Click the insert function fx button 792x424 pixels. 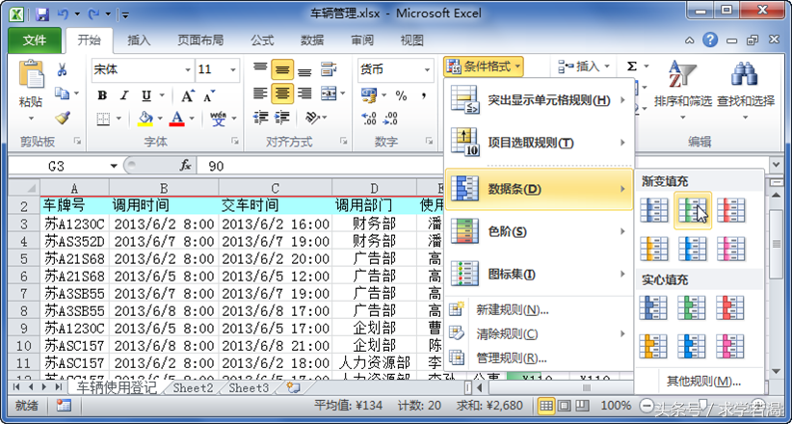(185, 165)
